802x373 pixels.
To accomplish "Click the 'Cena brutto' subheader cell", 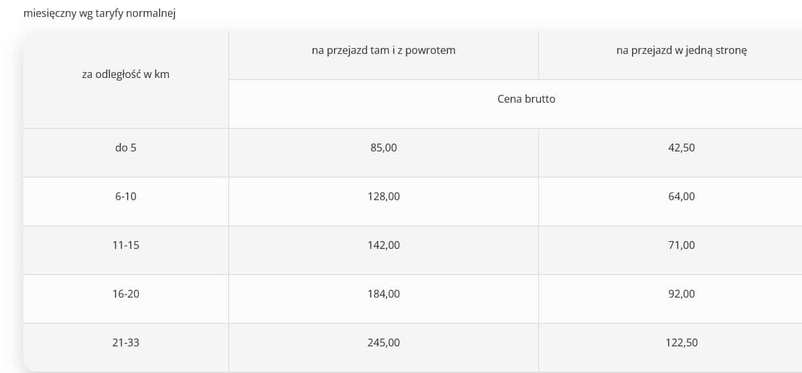I will [x=516, y=104].
